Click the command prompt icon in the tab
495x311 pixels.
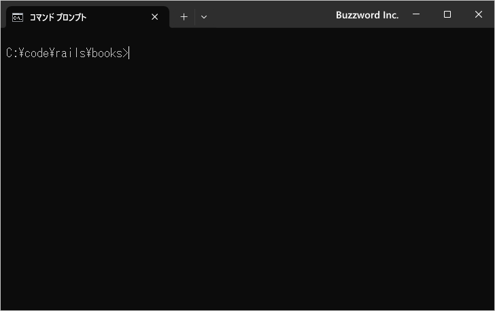pyautogui.click(x=18, y=17)
